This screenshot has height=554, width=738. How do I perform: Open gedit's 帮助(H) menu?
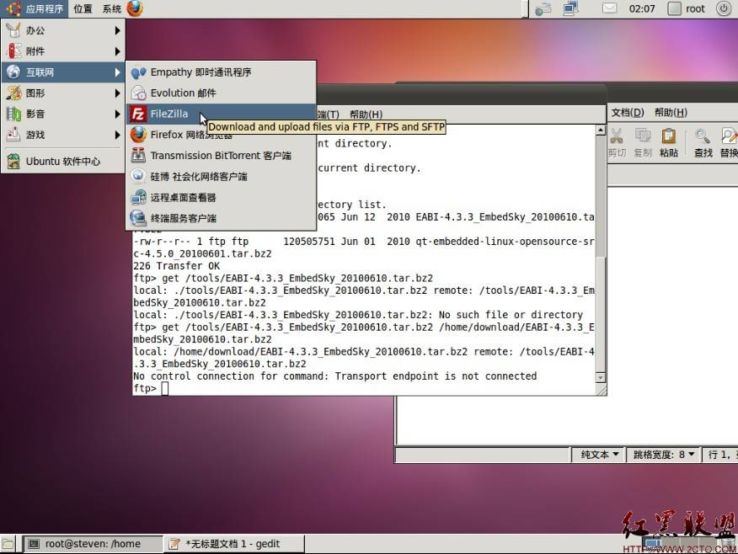[671, 113]
